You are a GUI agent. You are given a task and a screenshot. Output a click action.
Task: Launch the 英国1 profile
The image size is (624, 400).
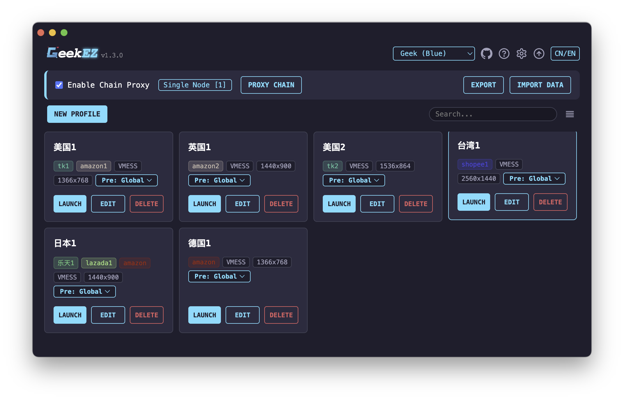tap(205, 204)
